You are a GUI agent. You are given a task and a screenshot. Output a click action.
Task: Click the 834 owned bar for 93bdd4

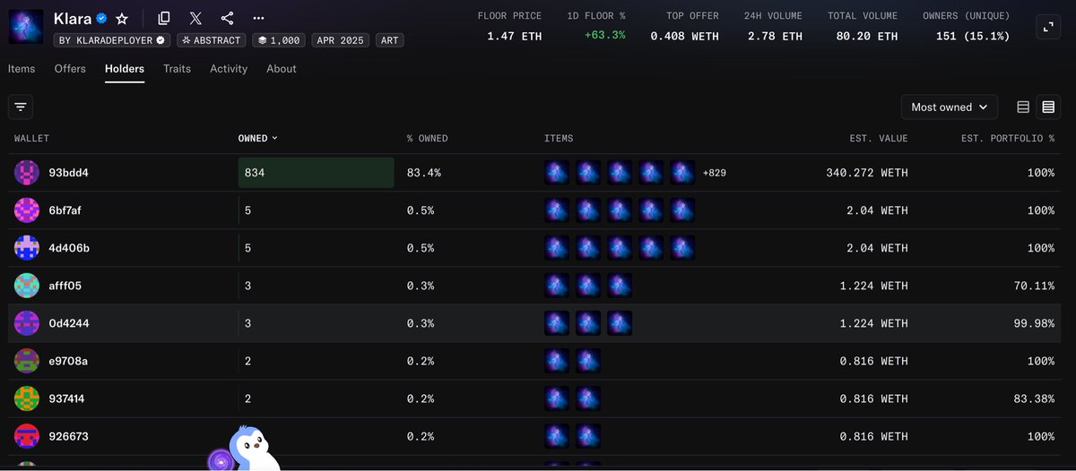(x=316, y=173)
